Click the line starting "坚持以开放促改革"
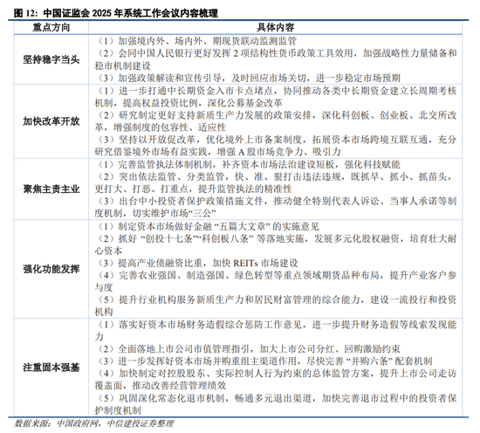 [x=276, y=140]
